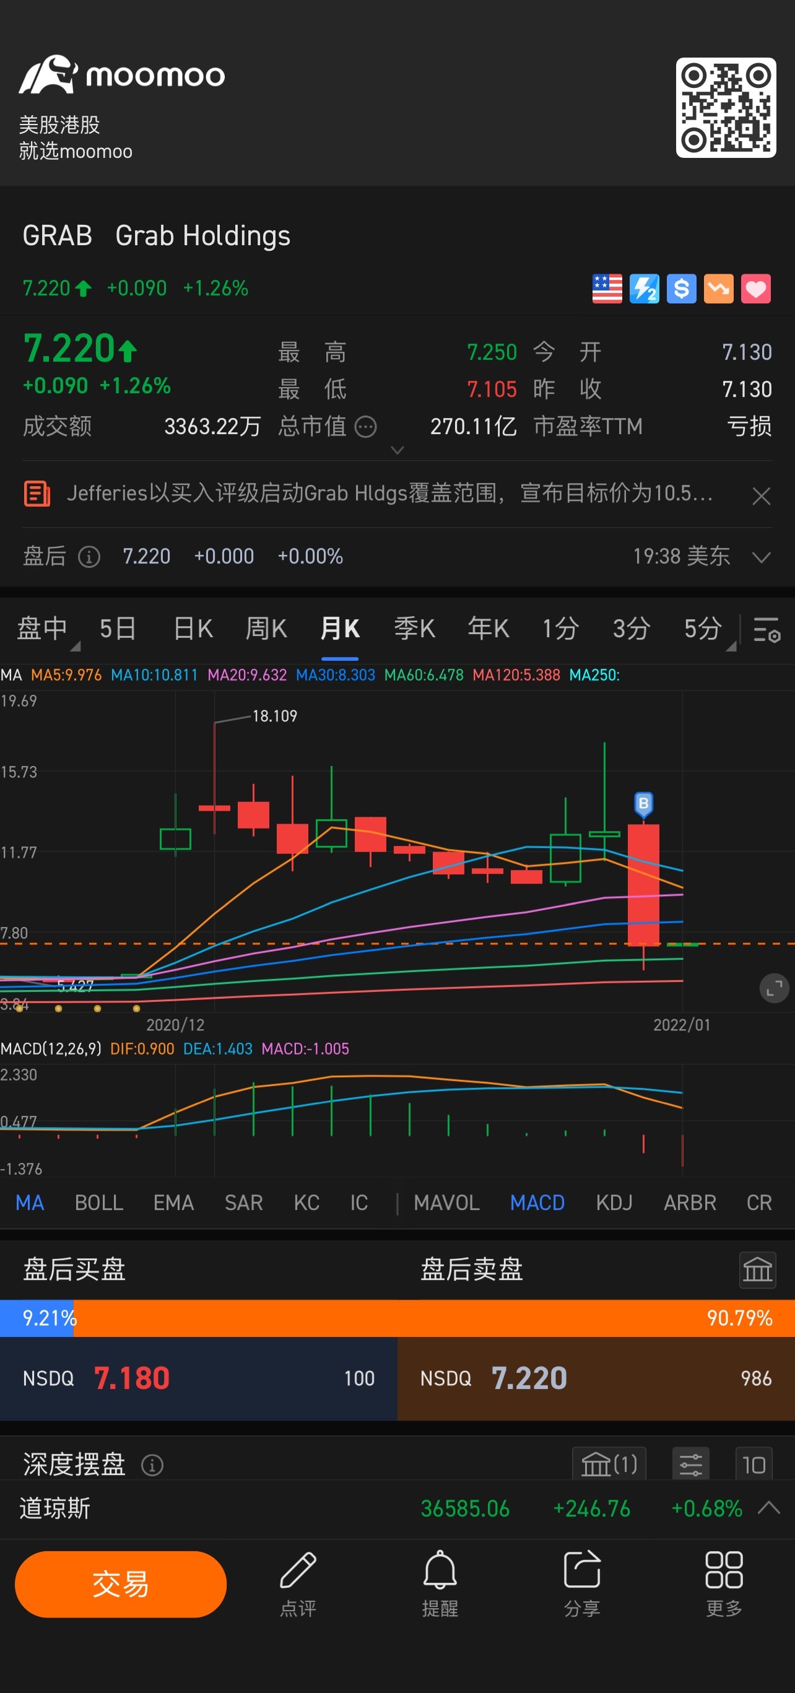
Task: Select the 年K yearly candlestick tab
Action: [488, 629]
